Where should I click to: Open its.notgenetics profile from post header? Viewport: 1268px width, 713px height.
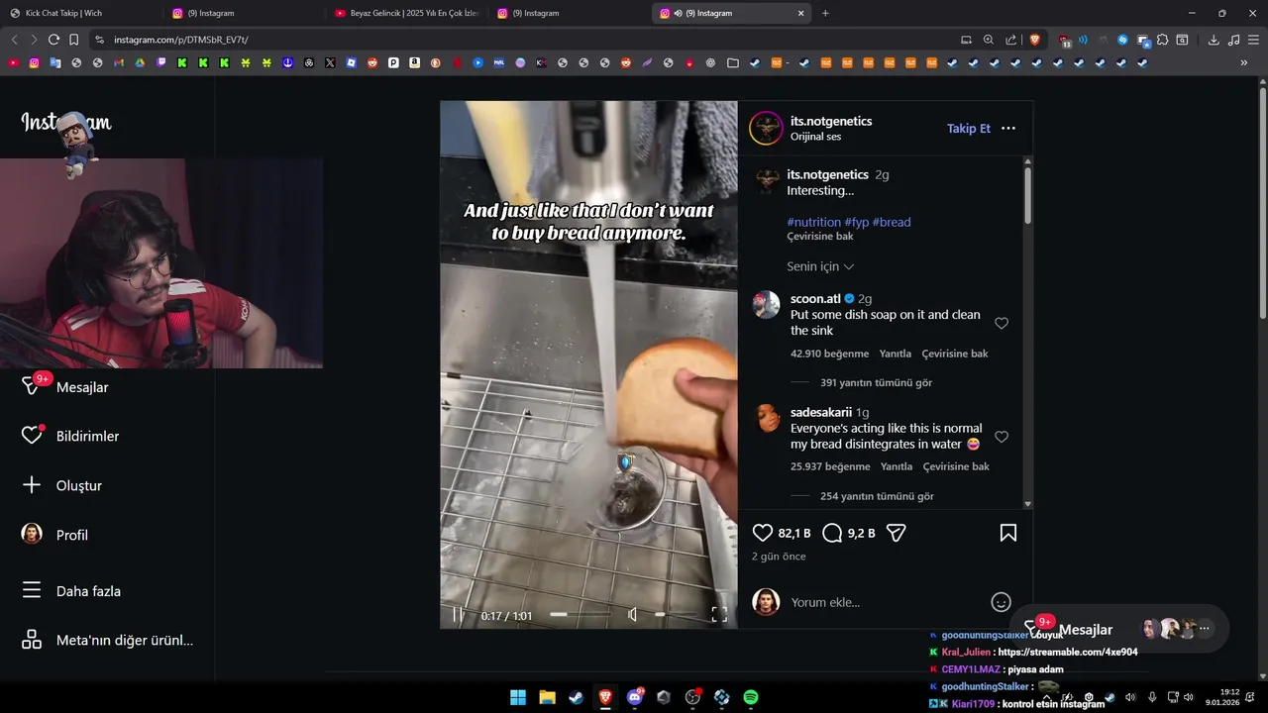pos(831,121)
